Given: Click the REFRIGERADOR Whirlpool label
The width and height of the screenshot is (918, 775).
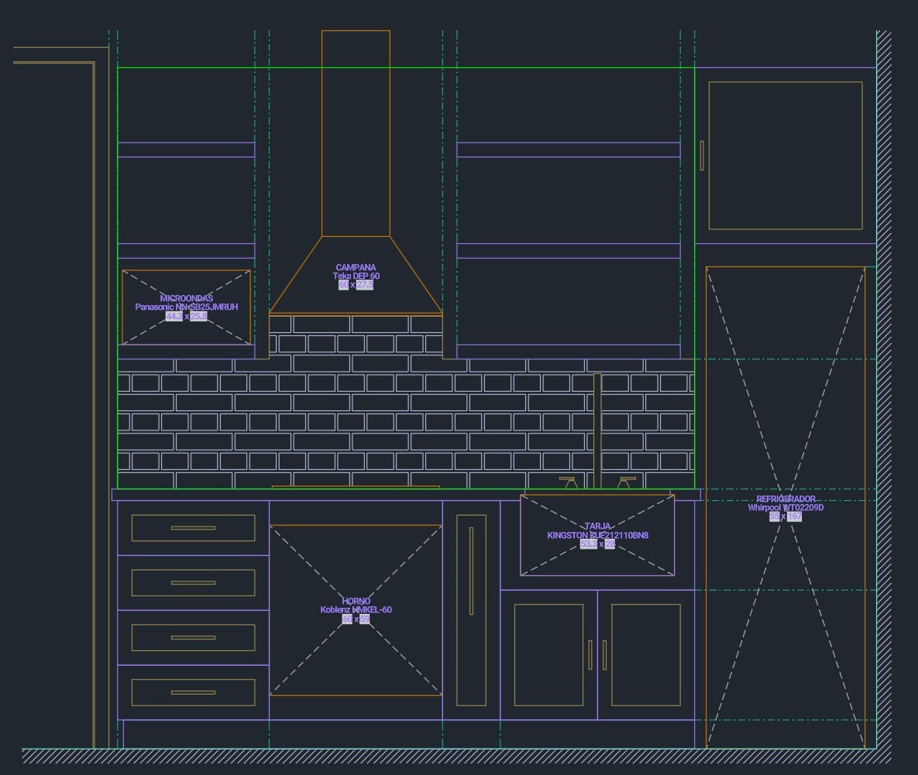Looking at the screenshot, I should coord(786,504).
